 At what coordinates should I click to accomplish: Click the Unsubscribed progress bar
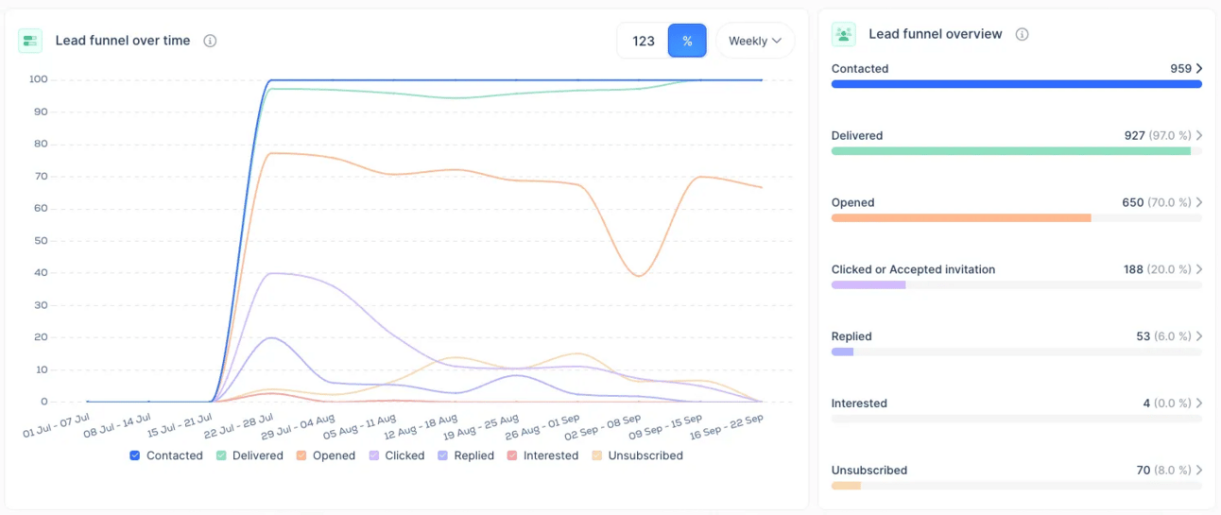1016,486
